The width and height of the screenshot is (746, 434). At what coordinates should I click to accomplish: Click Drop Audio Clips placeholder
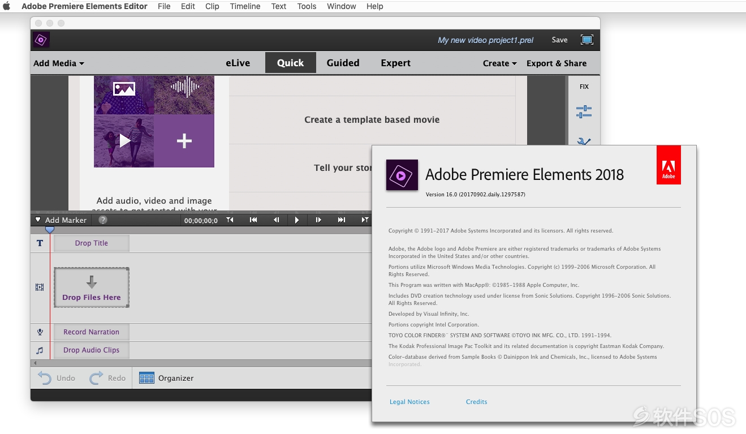[92, 350]
